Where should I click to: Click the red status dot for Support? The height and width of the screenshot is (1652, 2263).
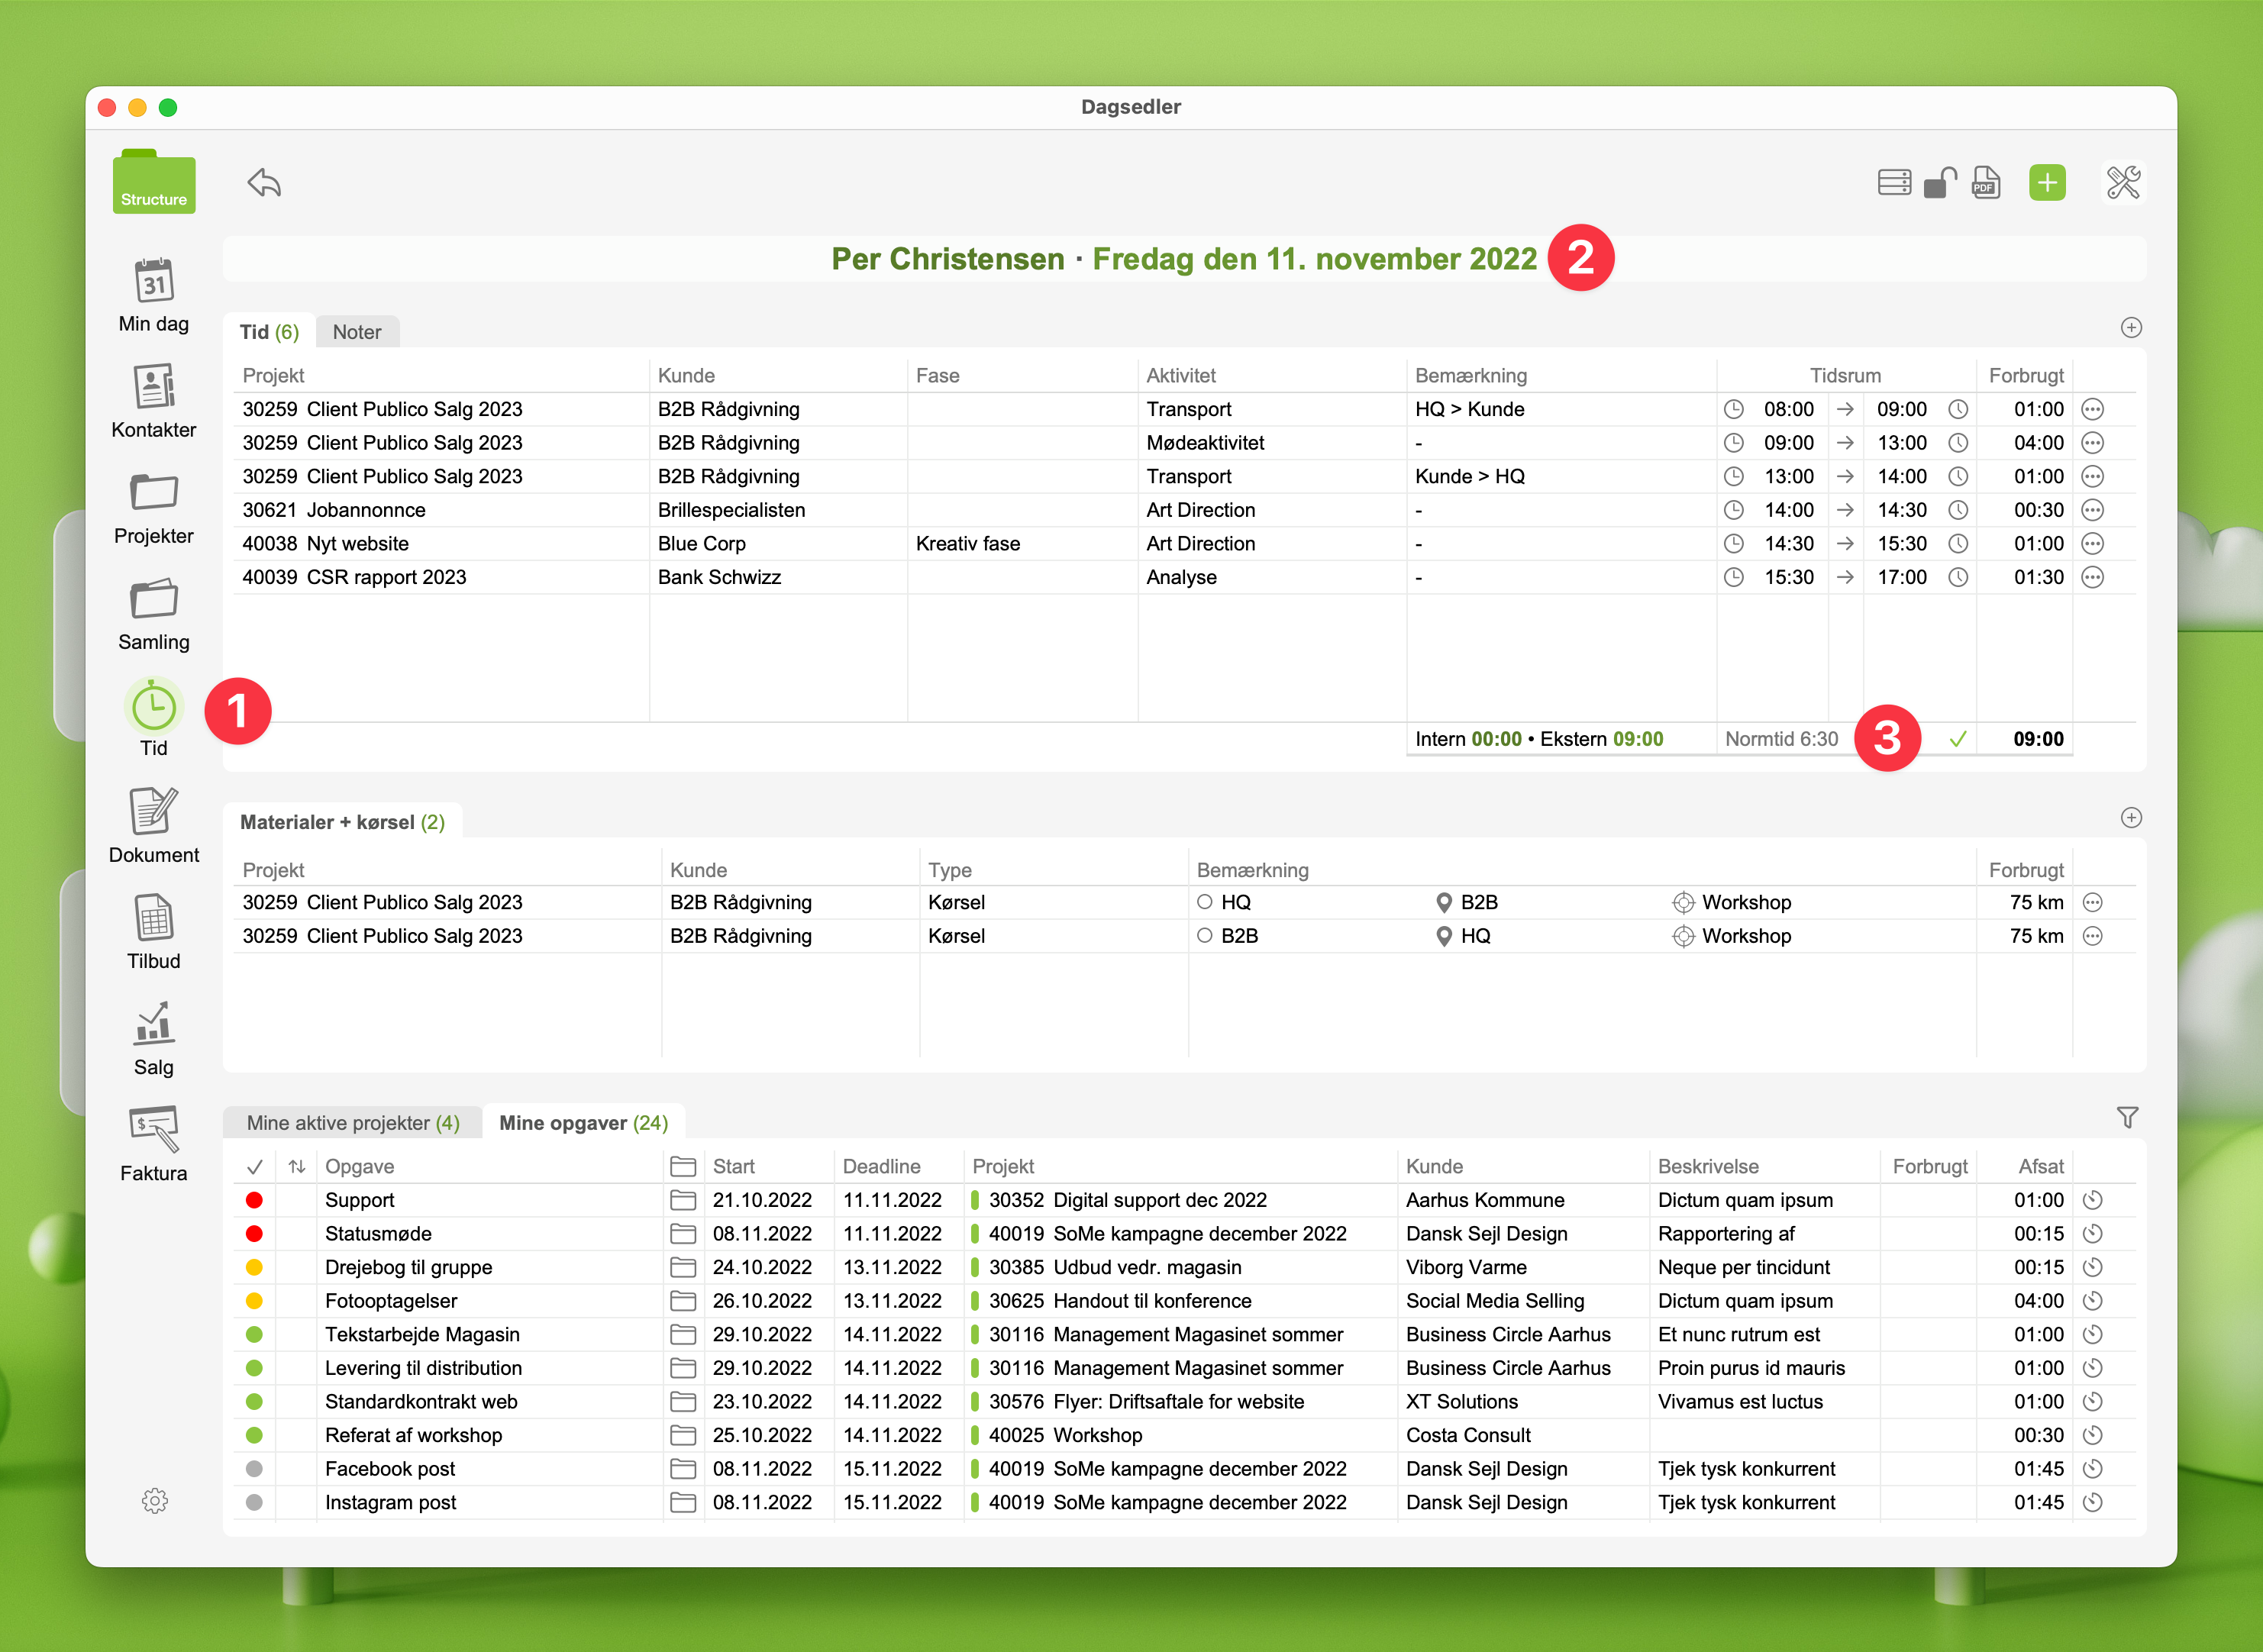(x=254, y=1200)
